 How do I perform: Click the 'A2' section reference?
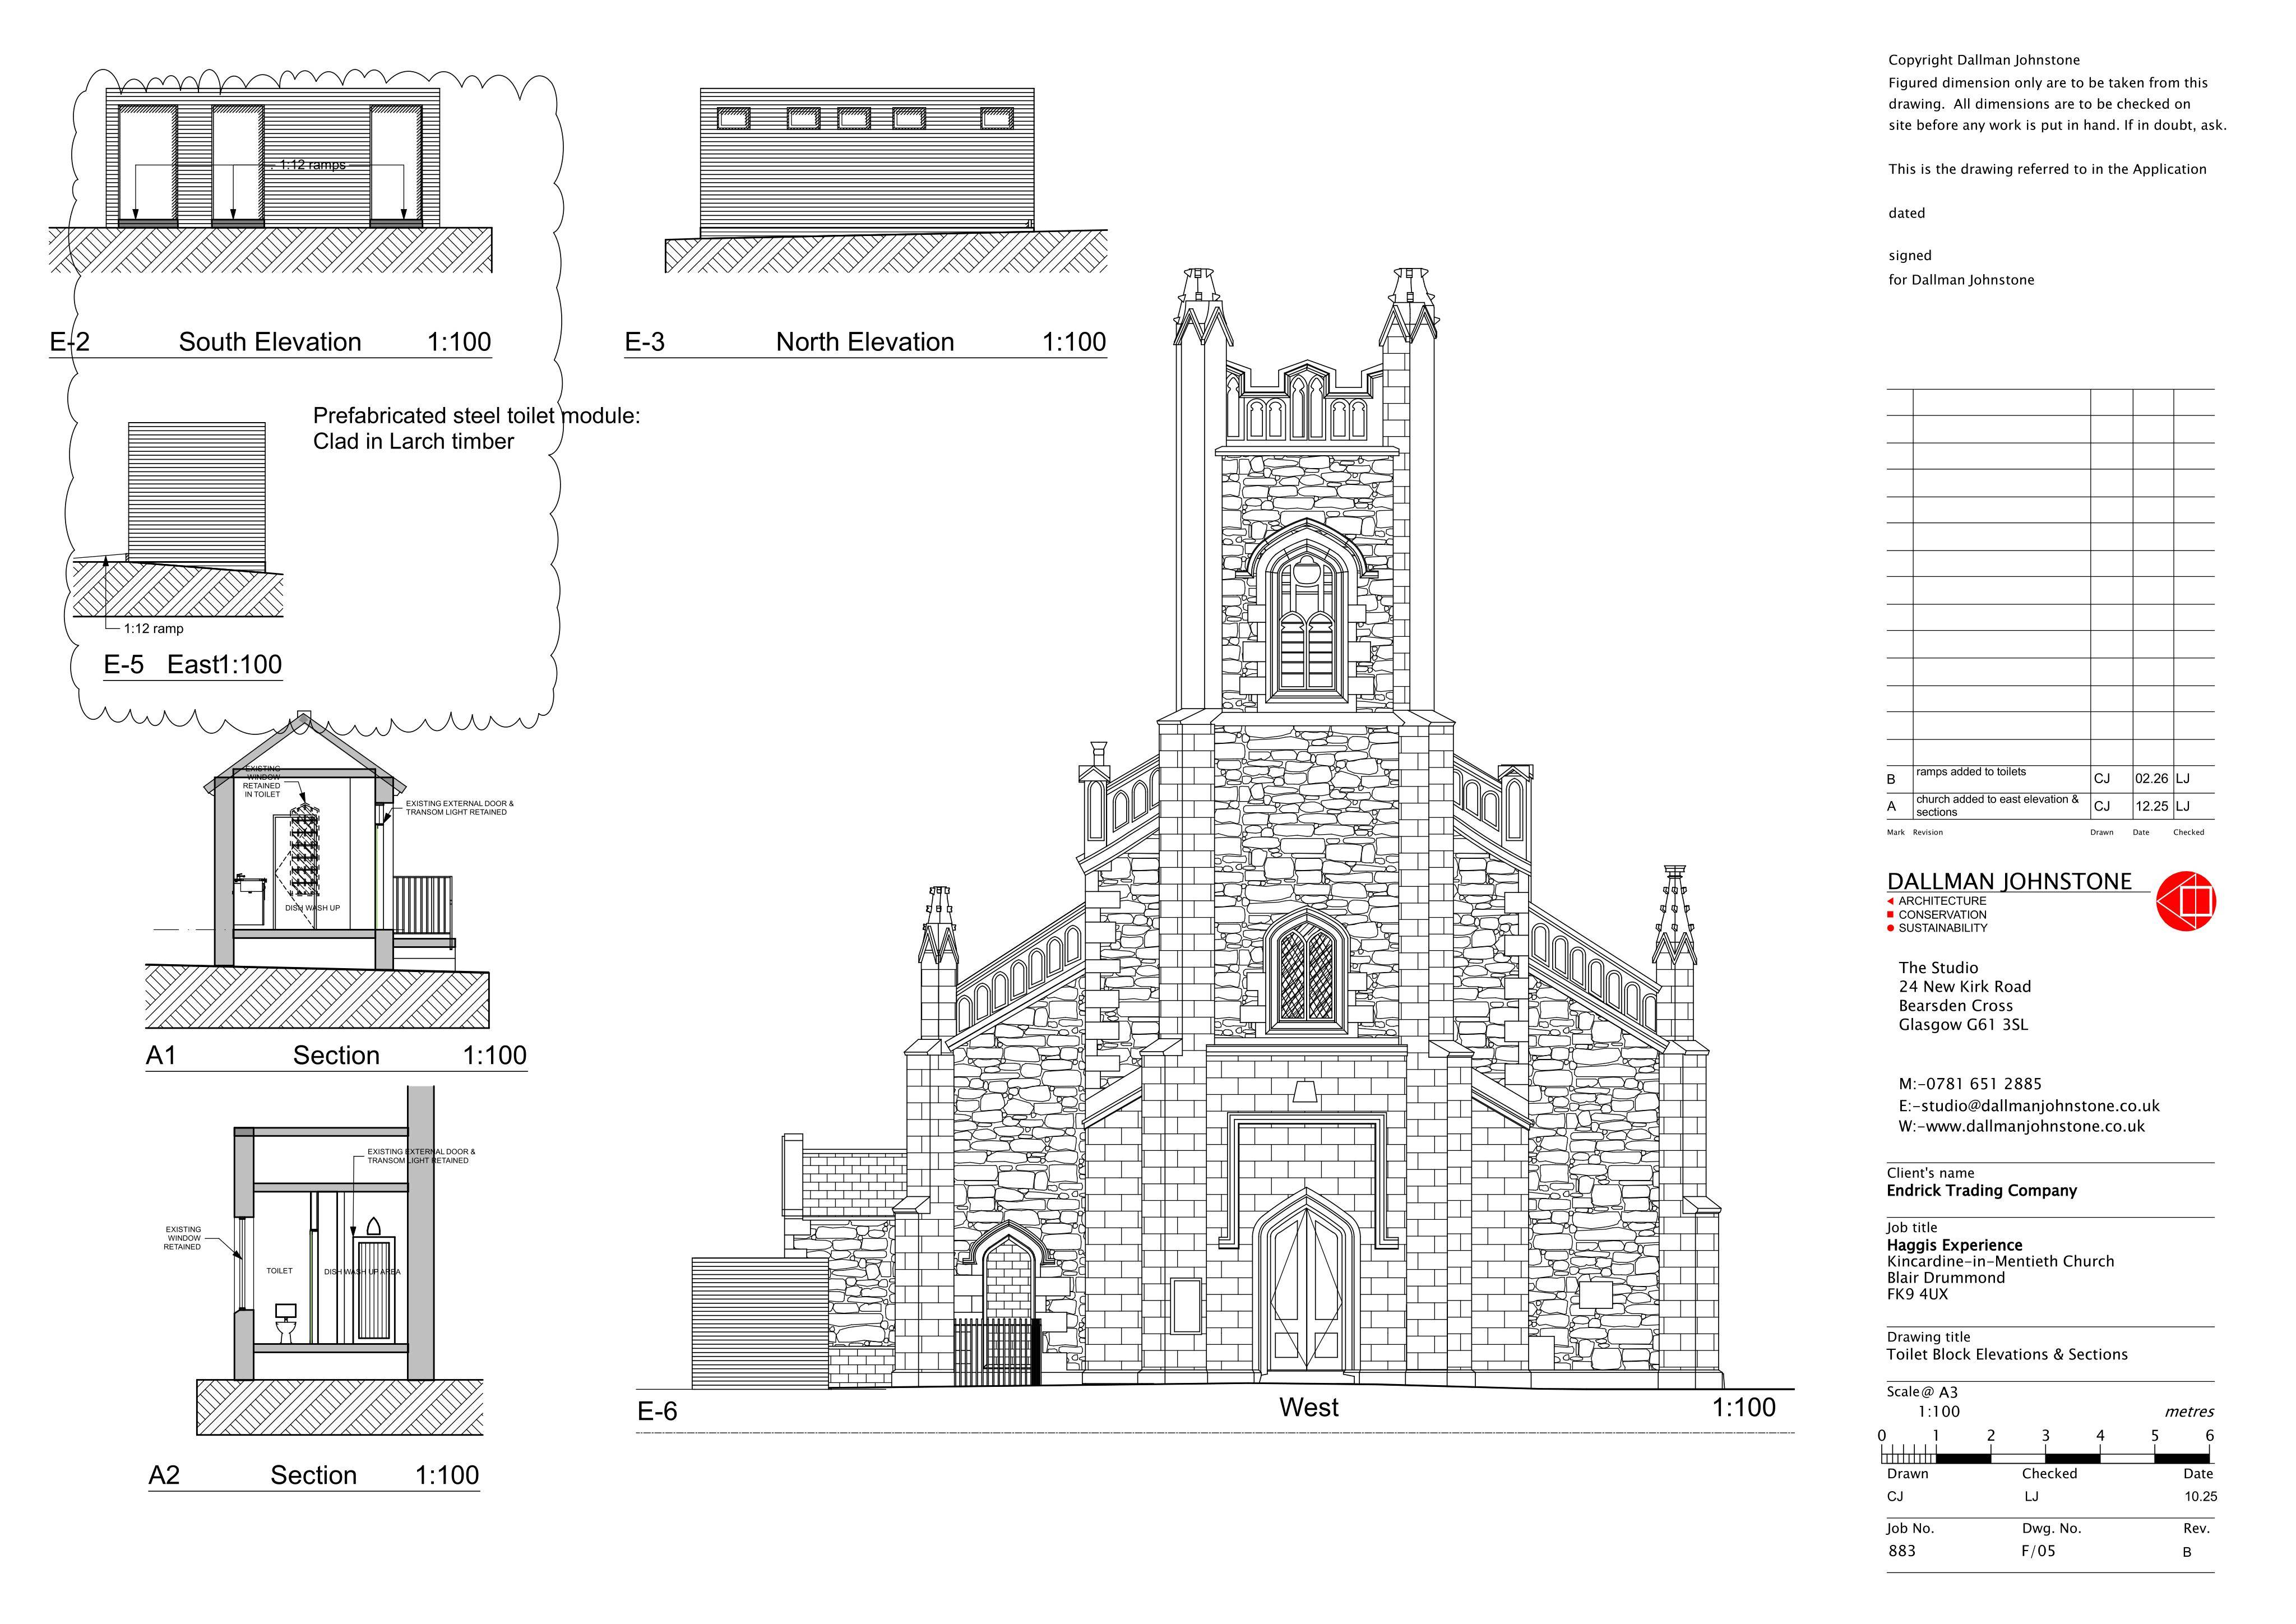[x=164, y=1476]
